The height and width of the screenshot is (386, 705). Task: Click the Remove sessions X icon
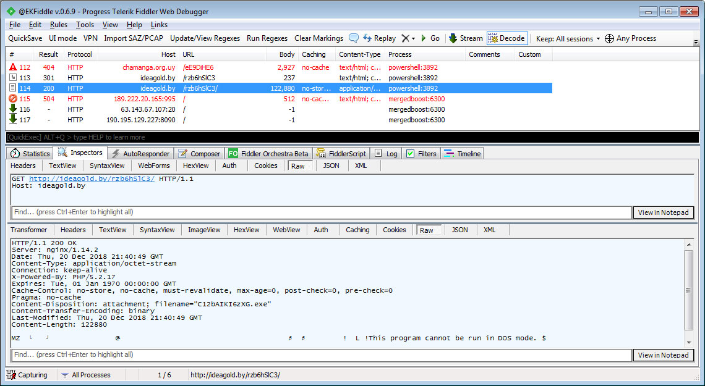(x=405, y=38)
